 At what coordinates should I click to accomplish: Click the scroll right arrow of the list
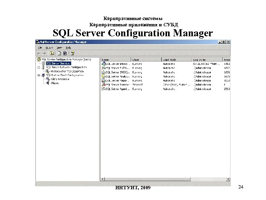228,179
